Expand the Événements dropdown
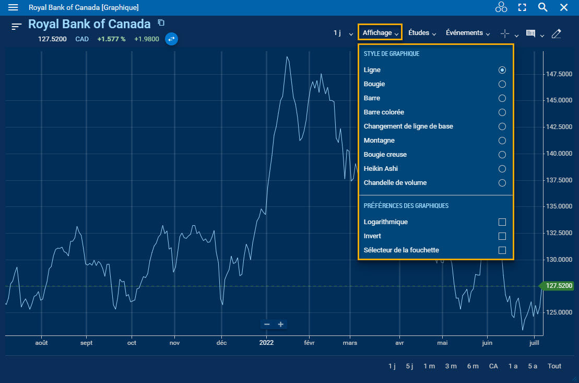Screen dimensions: 579x383 pos(468,33)
